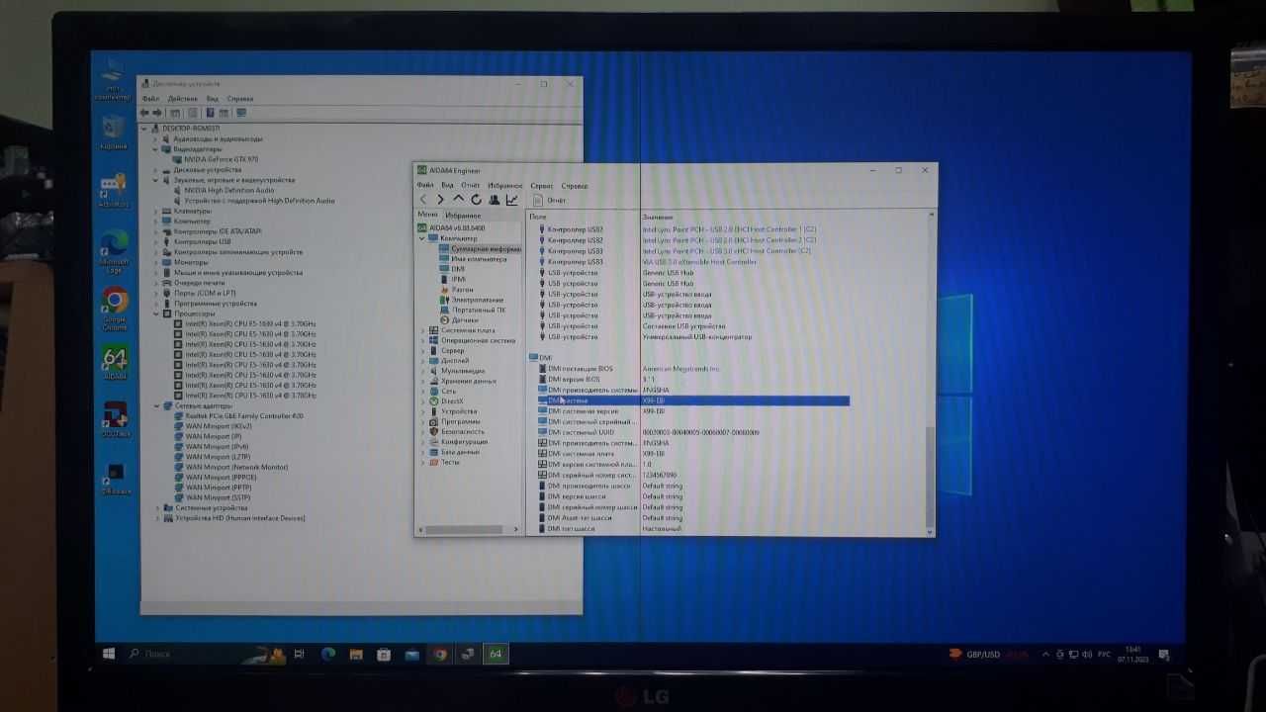Click AIDA64 icon in taskbar
This screenshot has height=712, width=1266.
[x=496, y=654]
